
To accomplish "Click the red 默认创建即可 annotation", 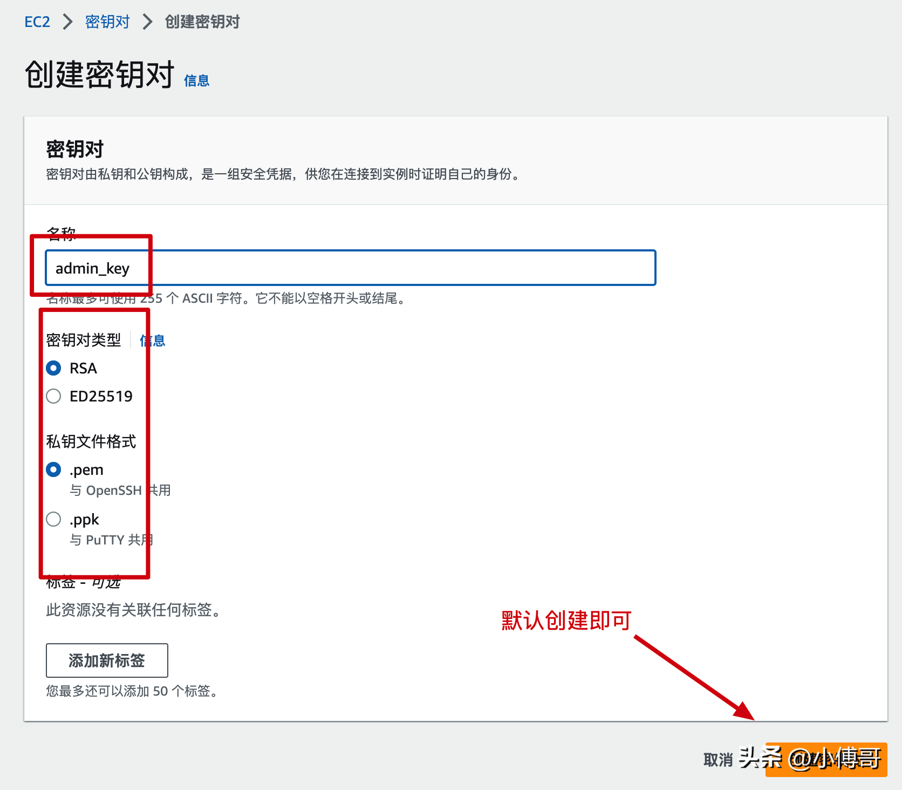I will 566,621.
